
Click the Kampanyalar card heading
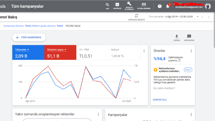(117, 115)
